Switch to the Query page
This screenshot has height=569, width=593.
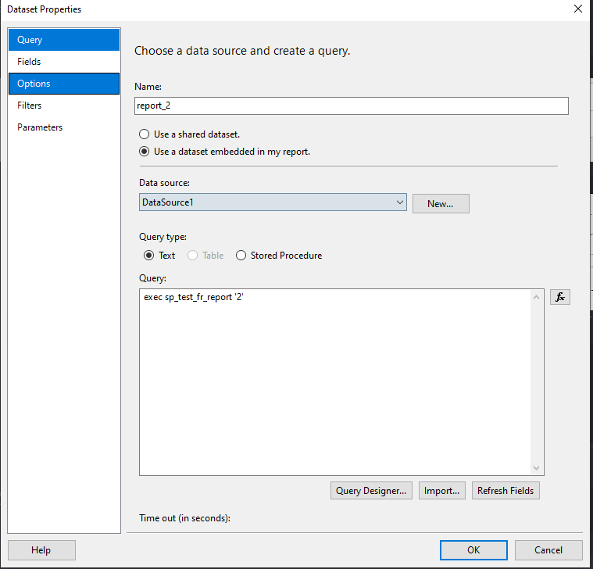coord(64,40)
